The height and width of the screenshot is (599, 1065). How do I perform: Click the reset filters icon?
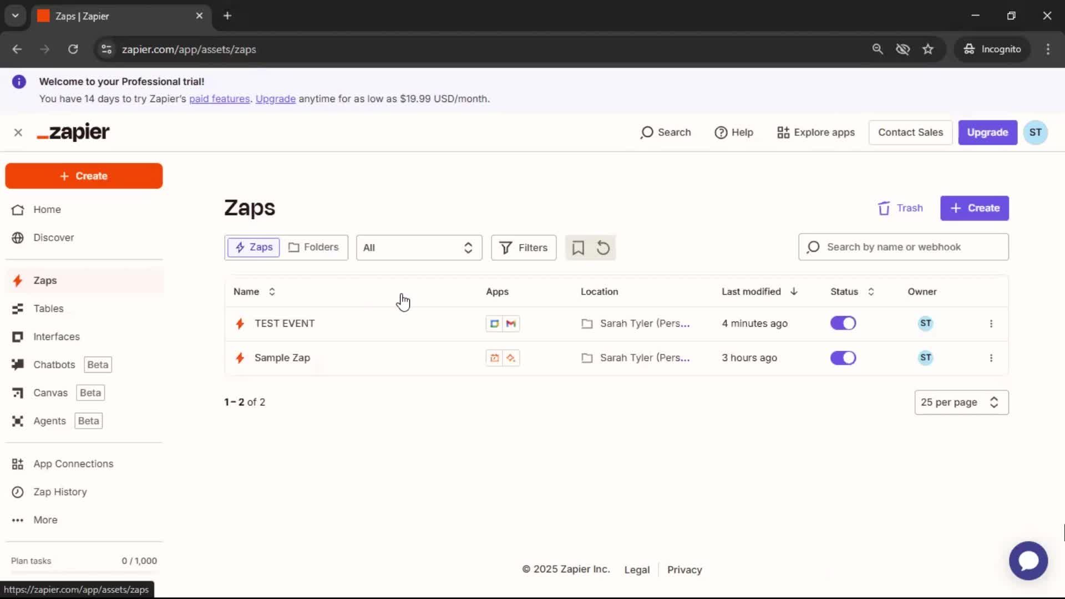603,247
